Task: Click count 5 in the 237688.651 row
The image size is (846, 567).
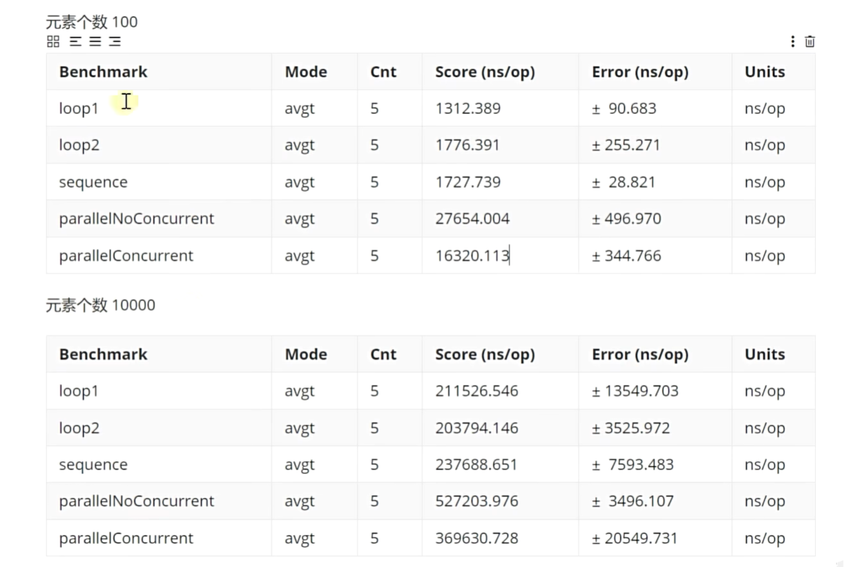Action: [x=374, y=465]
